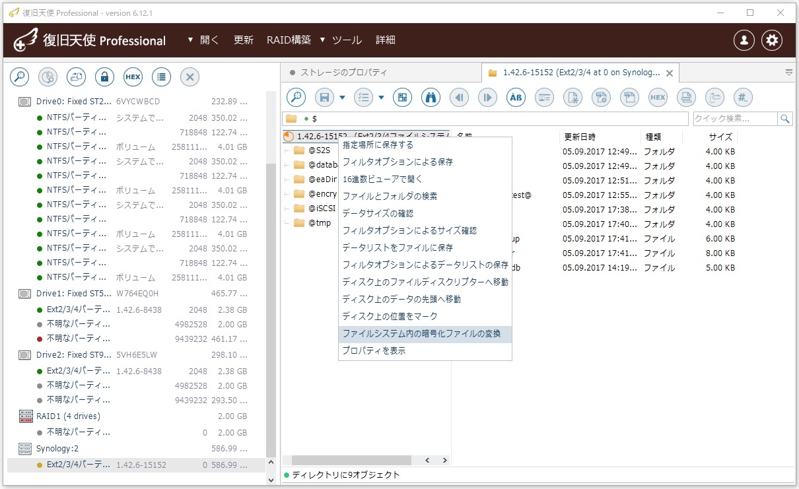Image resolution: width=799 pixels, height=489 pixels.
Task: Select Drive0: Fixed ST2... storage entry
Action: (x=135, y=102)
